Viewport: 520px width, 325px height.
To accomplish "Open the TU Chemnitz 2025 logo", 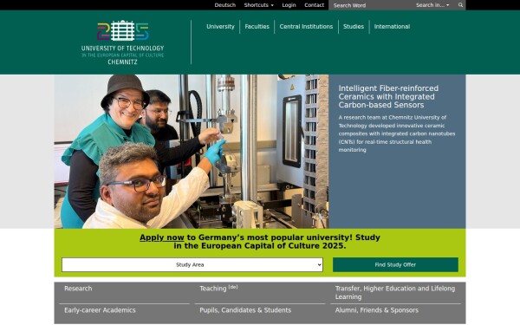I will coord(123,42).
